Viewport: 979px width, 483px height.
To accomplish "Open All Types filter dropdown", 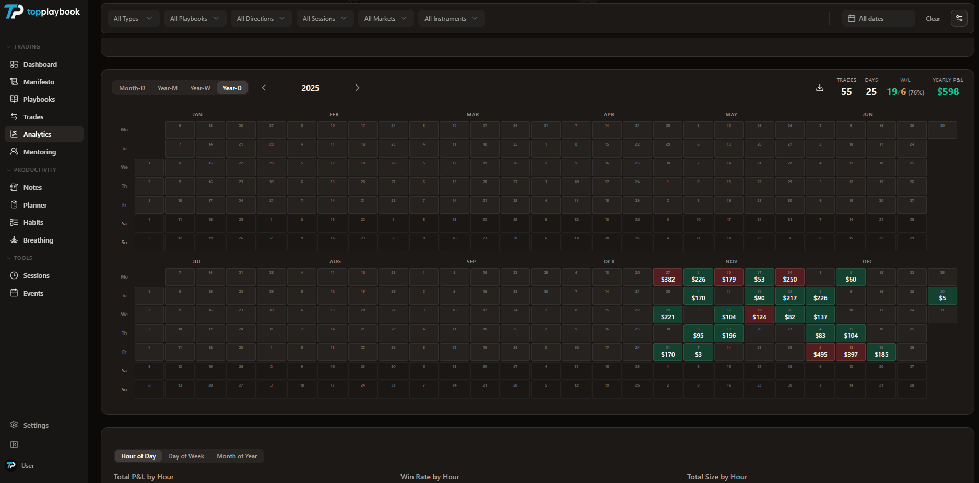I will 133,18.
